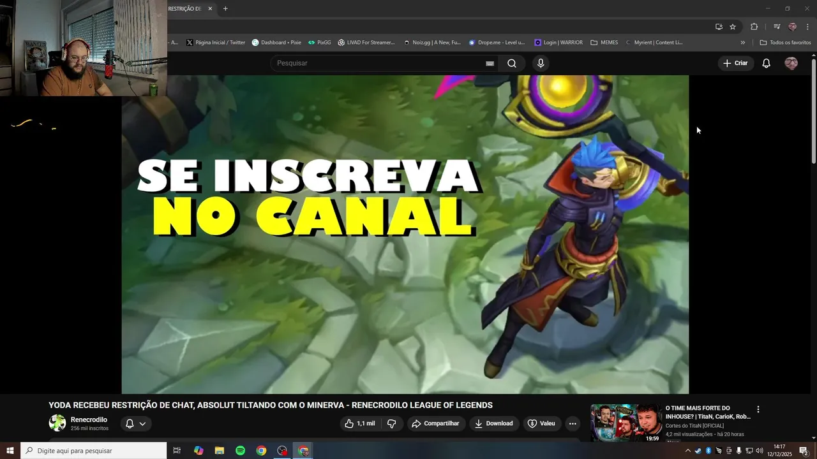Open Copilot from the taskbar
817x459 pixels.
(x=199, y=451)
